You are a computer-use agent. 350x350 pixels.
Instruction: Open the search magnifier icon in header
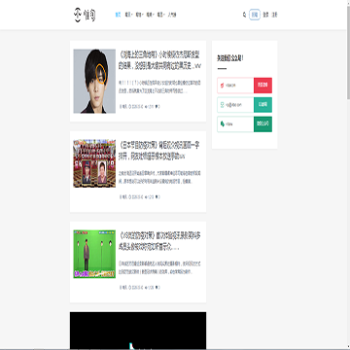tap(244, 15)
